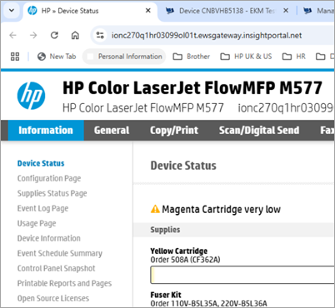
Task: Click the HP favicon on first tab
Action: tap(32, 11)
